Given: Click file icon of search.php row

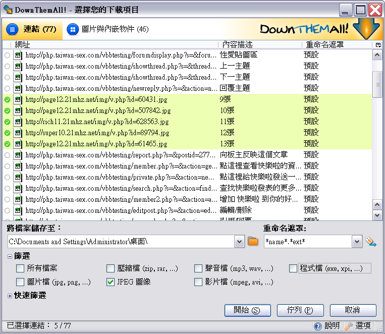Looking at the screenshot, I should (18, 188).
